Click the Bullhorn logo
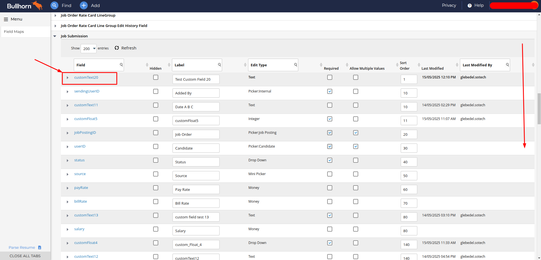Image resolution: width=541 pixels, height=260 pixels. pos(25,6)
